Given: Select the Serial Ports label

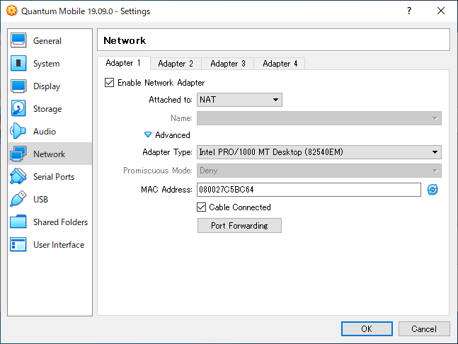Looking at the screenshot, I should [x=54, y=177].
